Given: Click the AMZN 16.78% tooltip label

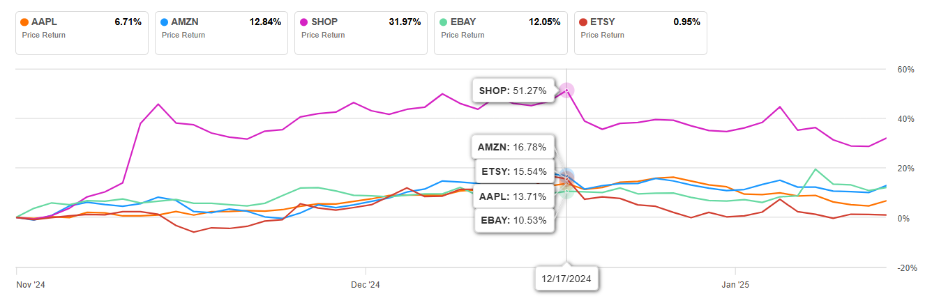Looking at the screenshot, I should [x=513, y=147].
